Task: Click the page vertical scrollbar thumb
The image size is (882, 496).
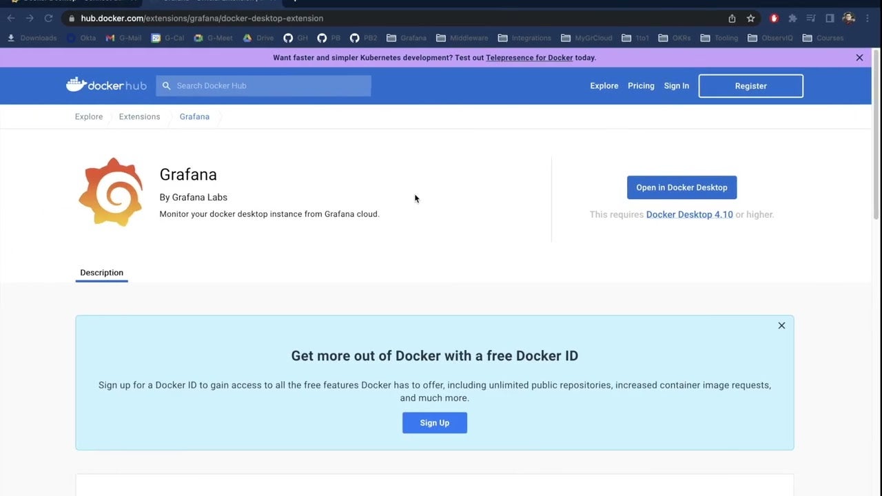Action: coord(876,134)
